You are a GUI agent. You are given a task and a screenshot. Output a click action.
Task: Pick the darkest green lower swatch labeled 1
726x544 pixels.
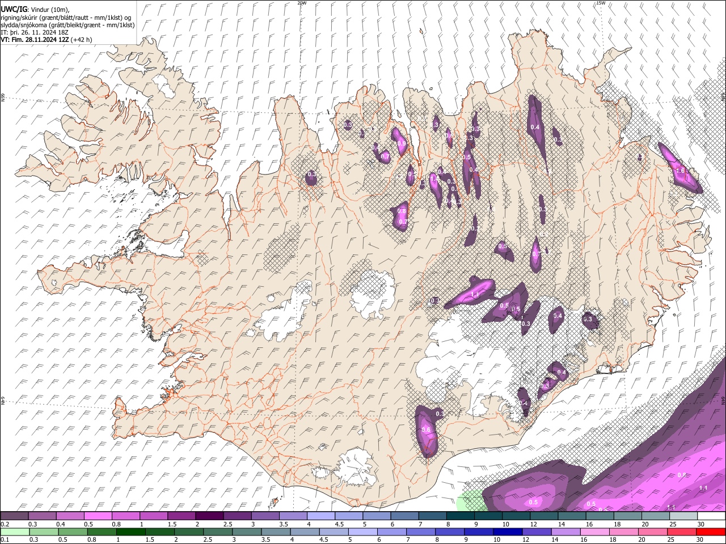point(130,532)
